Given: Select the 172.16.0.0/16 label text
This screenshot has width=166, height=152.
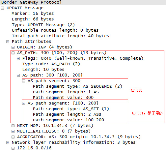Looking at the screenshot, I should (x=34, y=148).
